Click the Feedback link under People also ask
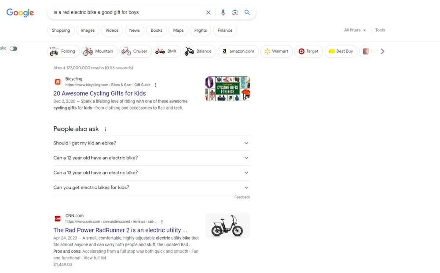The height and width of the screenshot is (273, 440). 242,197
